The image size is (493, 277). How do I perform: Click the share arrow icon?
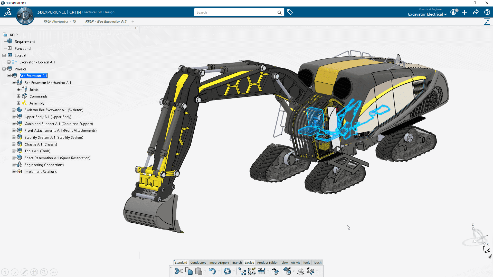coord(476,12)
